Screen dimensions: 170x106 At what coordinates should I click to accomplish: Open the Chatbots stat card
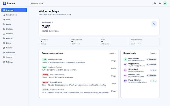pos(54,42)
